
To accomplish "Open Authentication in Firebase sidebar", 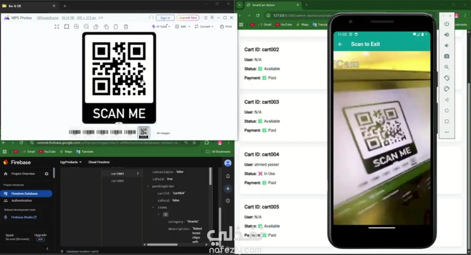I will [21, 200].
